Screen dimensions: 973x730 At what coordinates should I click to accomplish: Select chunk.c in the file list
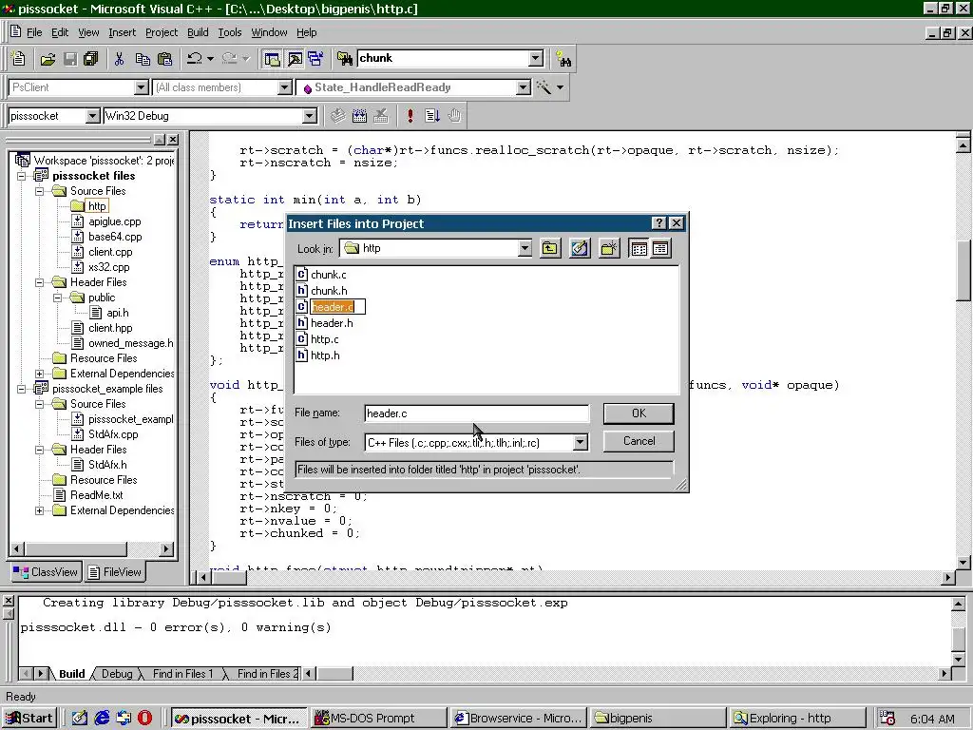[x=321, y=275]
